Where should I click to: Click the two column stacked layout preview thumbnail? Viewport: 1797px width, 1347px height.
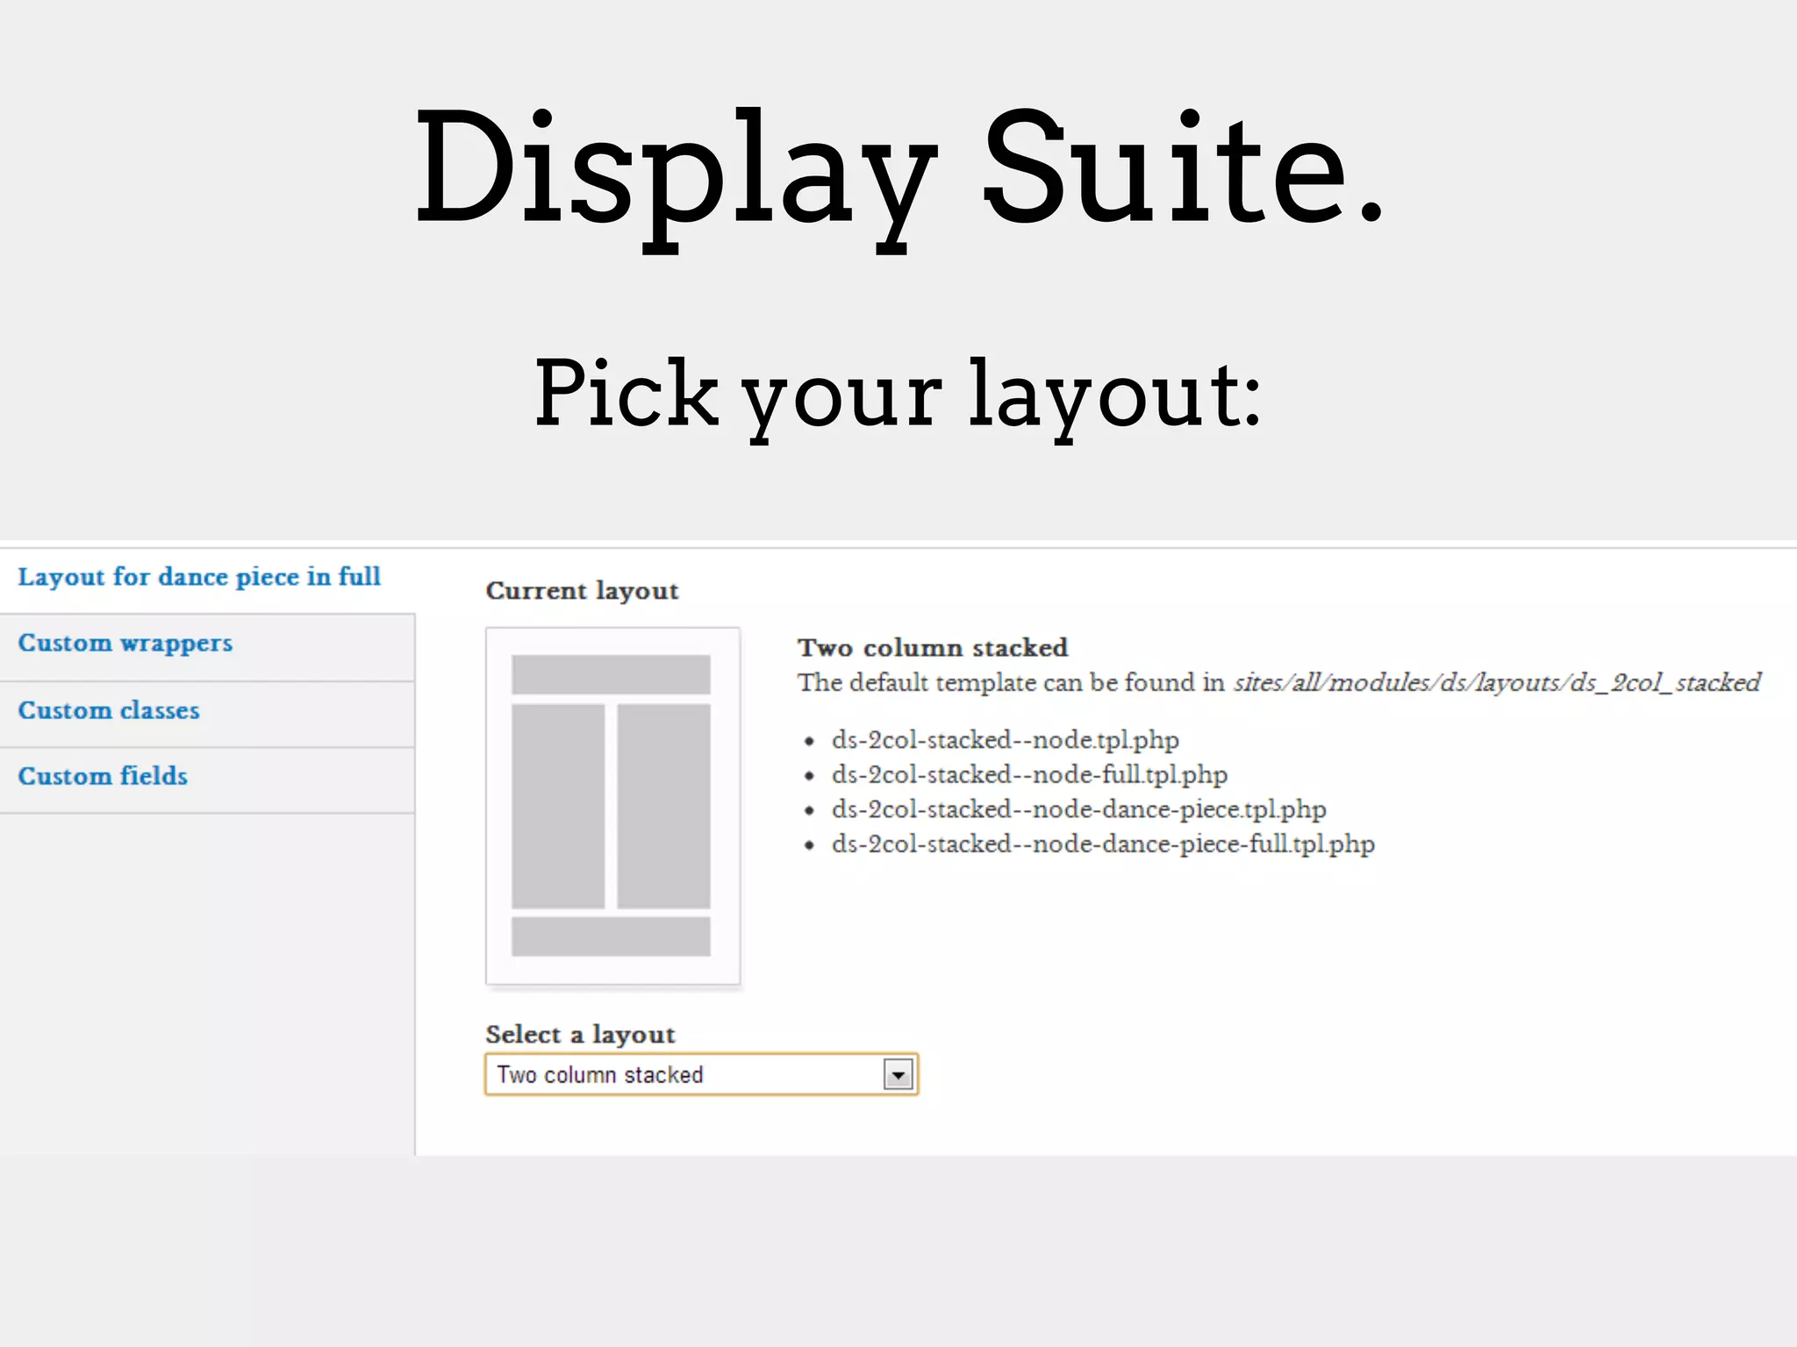coord(612,806)
